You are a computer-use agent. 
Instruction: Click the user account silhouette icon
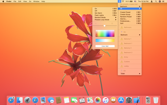click(152, 1)
